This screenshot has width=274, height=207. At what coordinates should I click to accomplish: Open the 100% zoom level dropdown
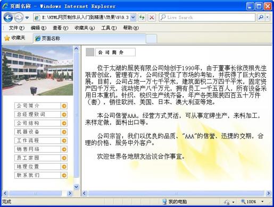click(x=262, y=202)
